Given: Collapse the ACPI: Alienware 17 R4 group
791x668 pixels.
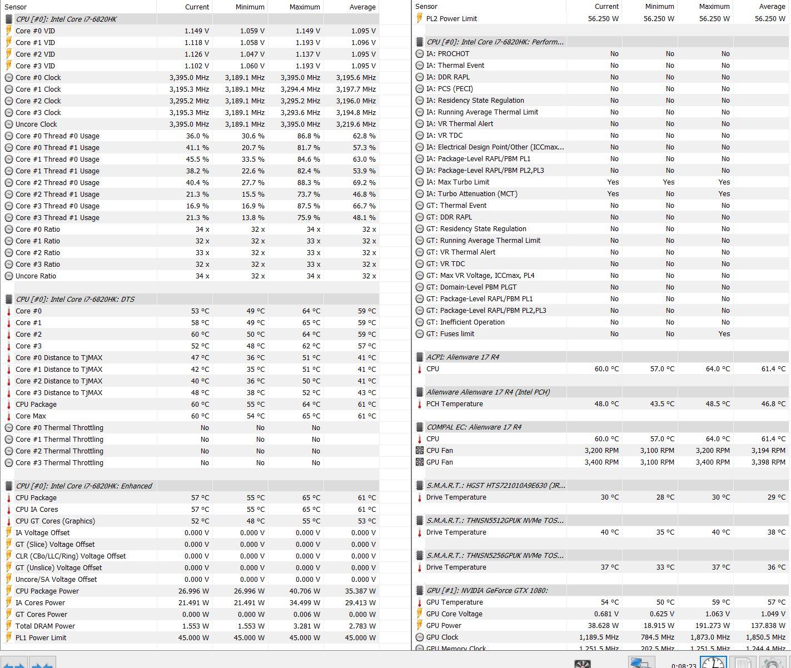Looking at the screenshot, I should pyautogui.click(x=462, y=357).
